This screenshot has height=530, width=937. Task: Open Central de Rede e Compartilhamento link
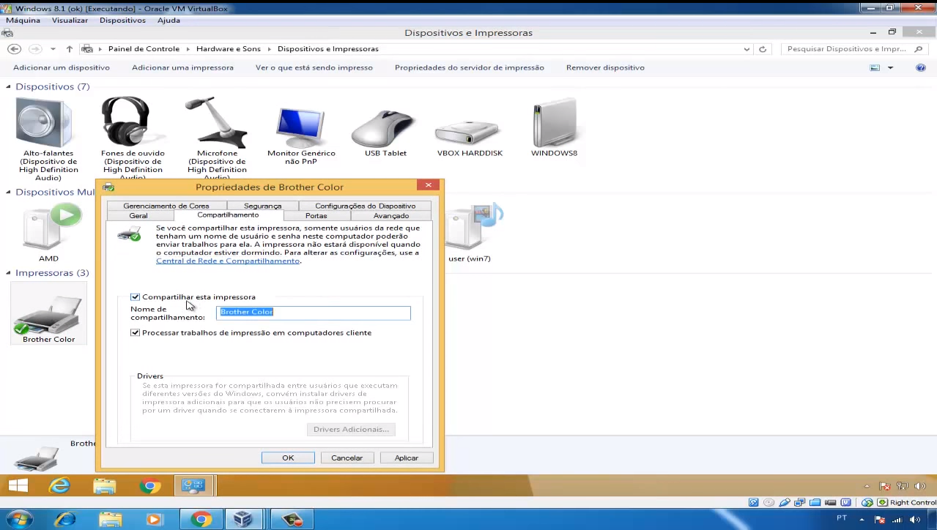(228, 261)
